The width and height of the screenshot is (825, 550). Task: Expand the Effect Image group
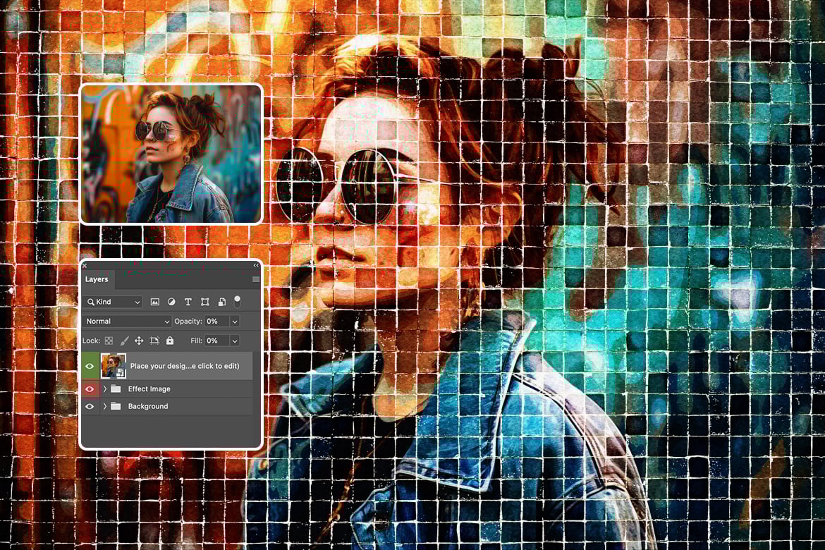click(x=104, y=389)
